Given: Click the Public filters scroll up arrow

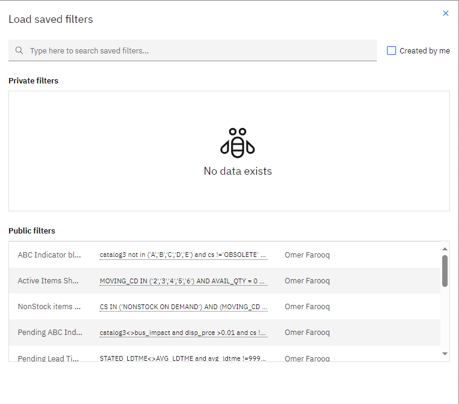Looking at the screenshot, I should pyautogui.click(x=445, y=249).
